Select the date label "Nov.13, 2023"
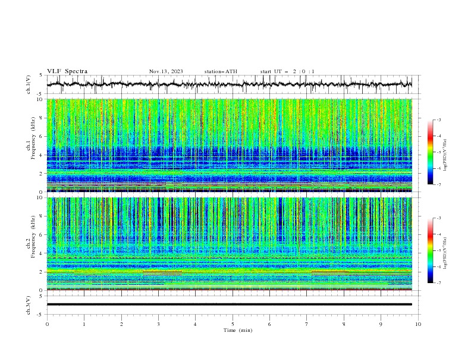The width and height of the screenshot is (471, 364). (x=166, y=71)
